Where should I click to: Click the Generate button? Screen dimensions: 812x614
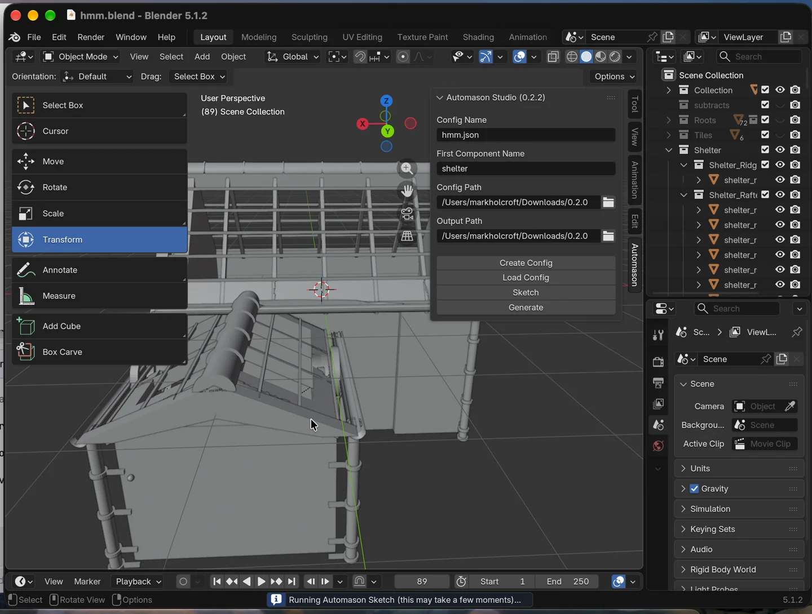[526, 308]
